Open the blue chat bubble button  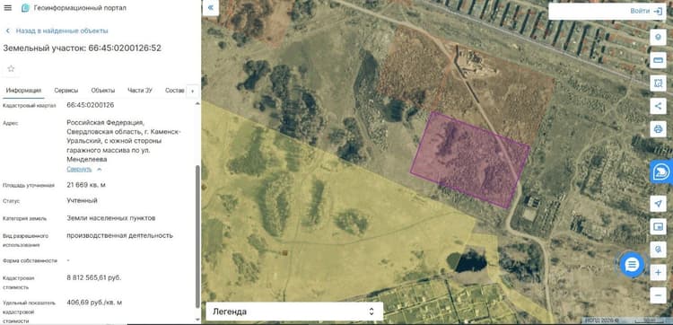pos(632,265)
